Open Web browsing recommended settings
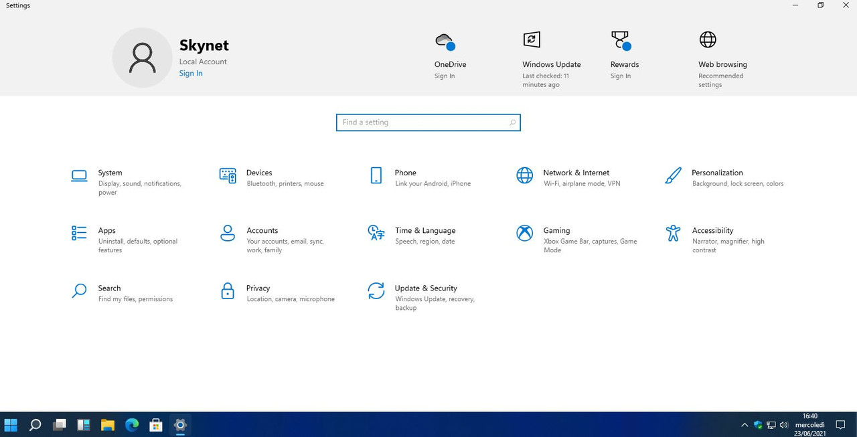This screenshot has width=857, height=437. (x=723, y=60)
